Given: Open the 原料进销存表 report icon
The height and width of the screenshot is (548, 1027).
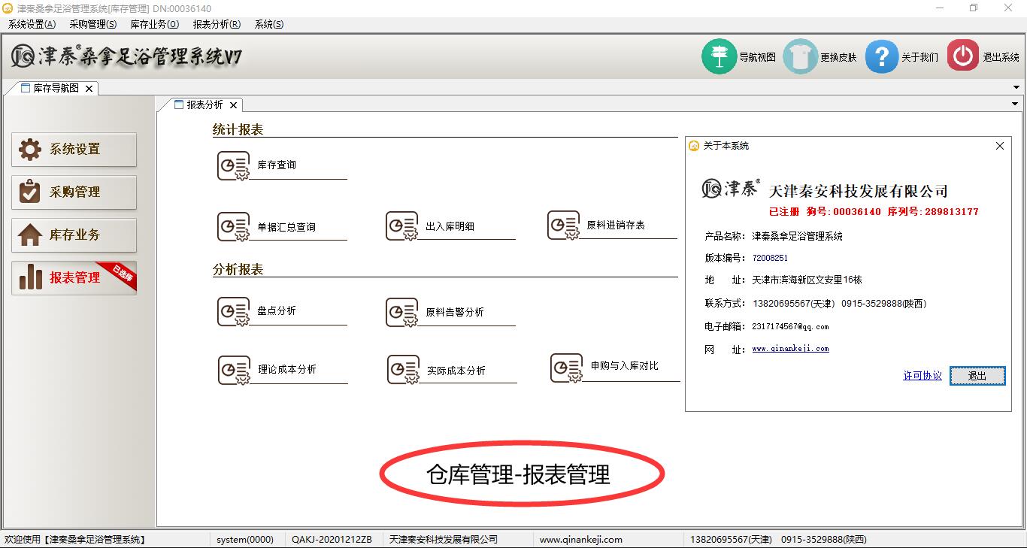Looking at the screenshot, I should (564, 226).
